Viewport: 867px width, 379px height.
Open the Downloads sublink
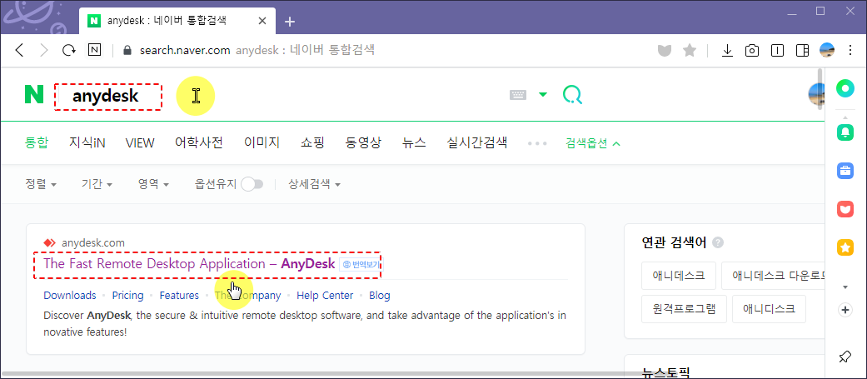coord(70,296)
